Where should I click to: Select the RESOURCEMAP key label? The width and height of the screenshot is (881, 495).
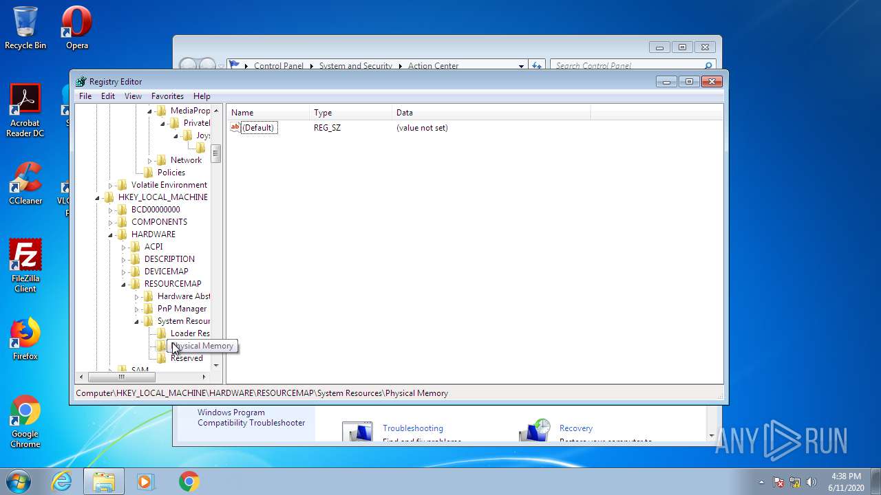point(173,284)
